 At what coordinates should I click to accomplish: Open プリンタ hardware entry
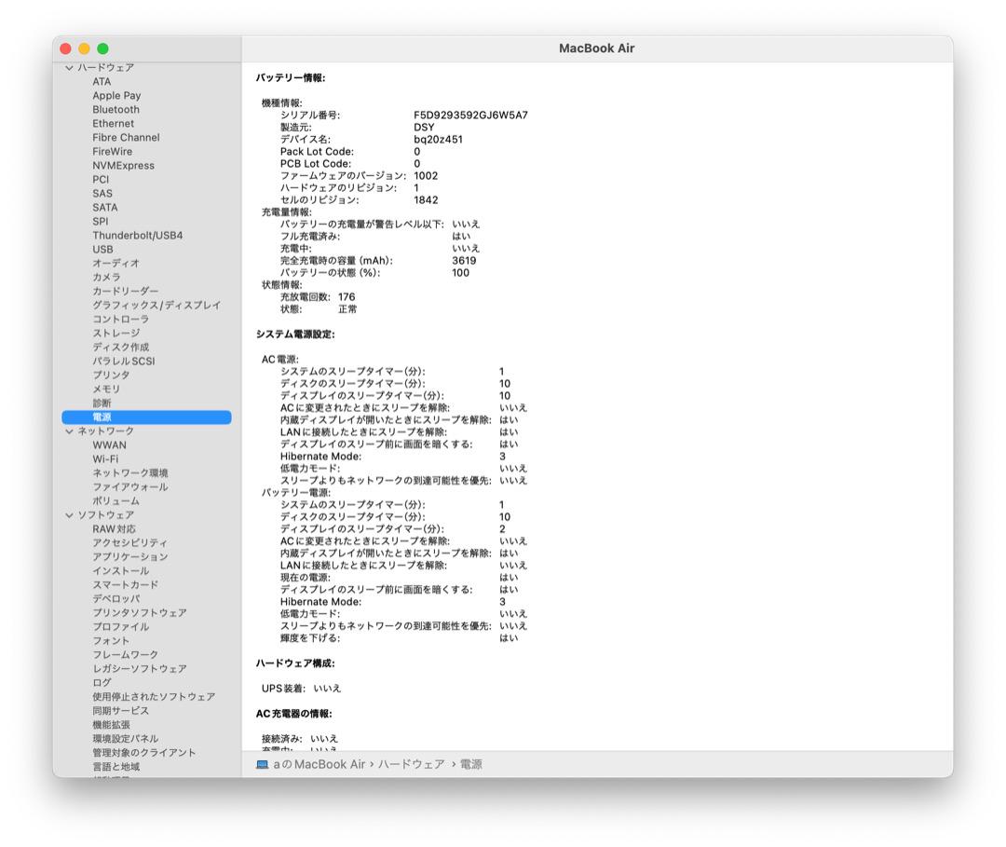coord(110,376)
